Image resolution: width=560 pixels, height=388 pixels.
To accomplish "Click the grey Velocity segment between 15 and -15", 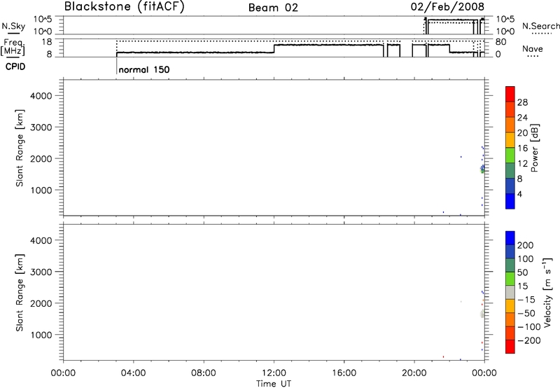I will click(510, 292).
